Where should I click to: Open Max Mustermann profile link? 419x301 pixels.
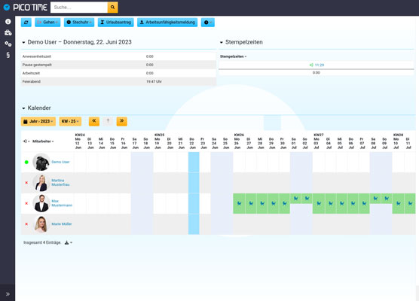(62, 203)
